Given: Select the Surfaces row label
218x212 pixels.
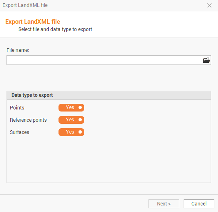Looking at the screenshot, I should pos(20,132).
